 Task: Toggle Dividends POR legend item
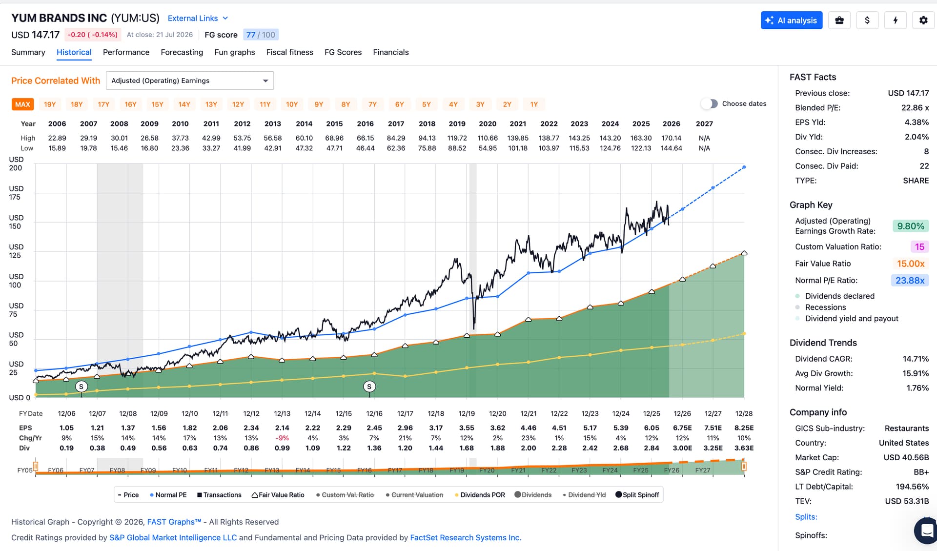[480, 495]
